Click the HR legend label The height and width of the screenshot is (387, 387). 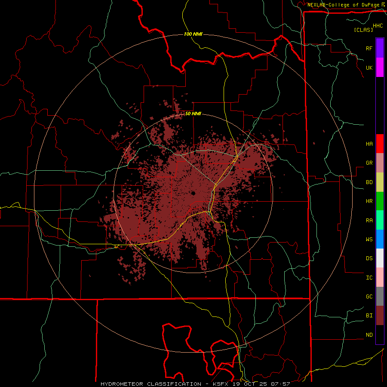pos(369,201)
